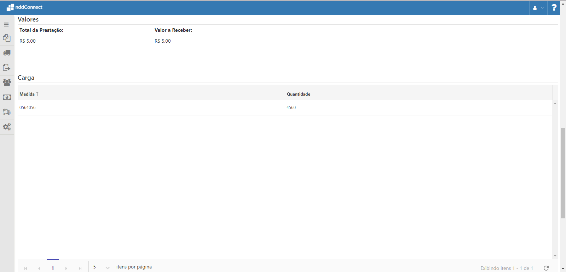
Task: Open the help question mark icon
Action: (x=554, y=7)
